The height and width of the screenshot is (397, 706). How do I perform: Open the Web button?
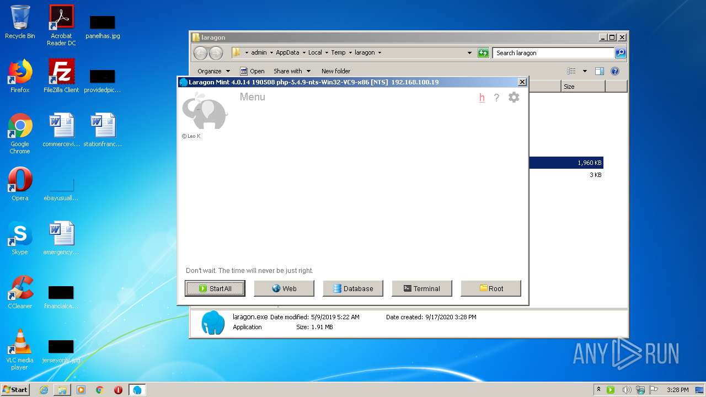(x=284, y=288)
